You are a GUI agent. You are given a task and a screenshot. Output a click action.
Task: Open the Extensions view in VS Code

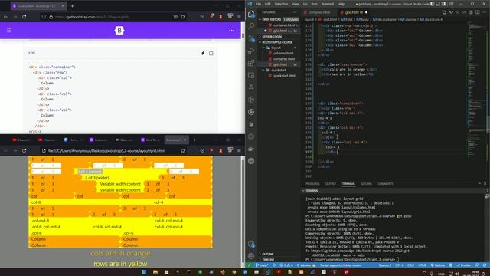pos(251,63)
